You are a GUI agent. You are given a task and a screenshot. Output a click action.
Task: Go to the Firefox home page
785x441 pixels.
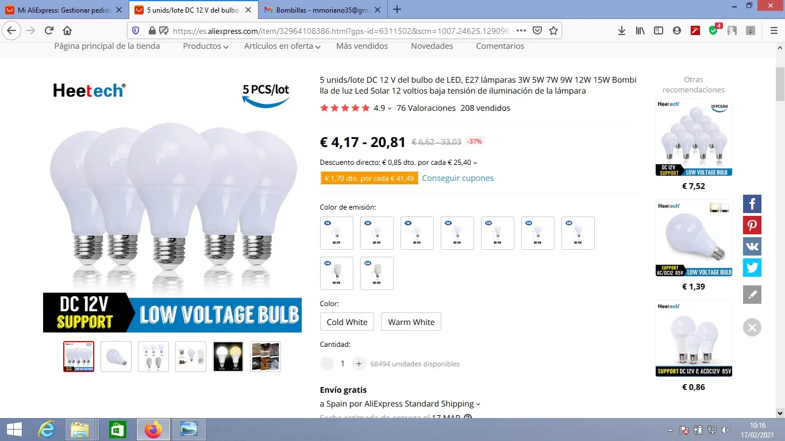[67, 30]
